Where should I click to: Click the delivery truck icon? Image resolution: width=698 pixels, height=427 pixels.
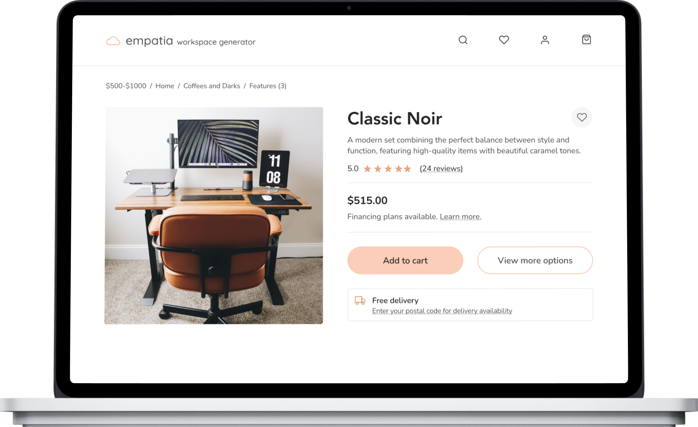tap(360, 300)
